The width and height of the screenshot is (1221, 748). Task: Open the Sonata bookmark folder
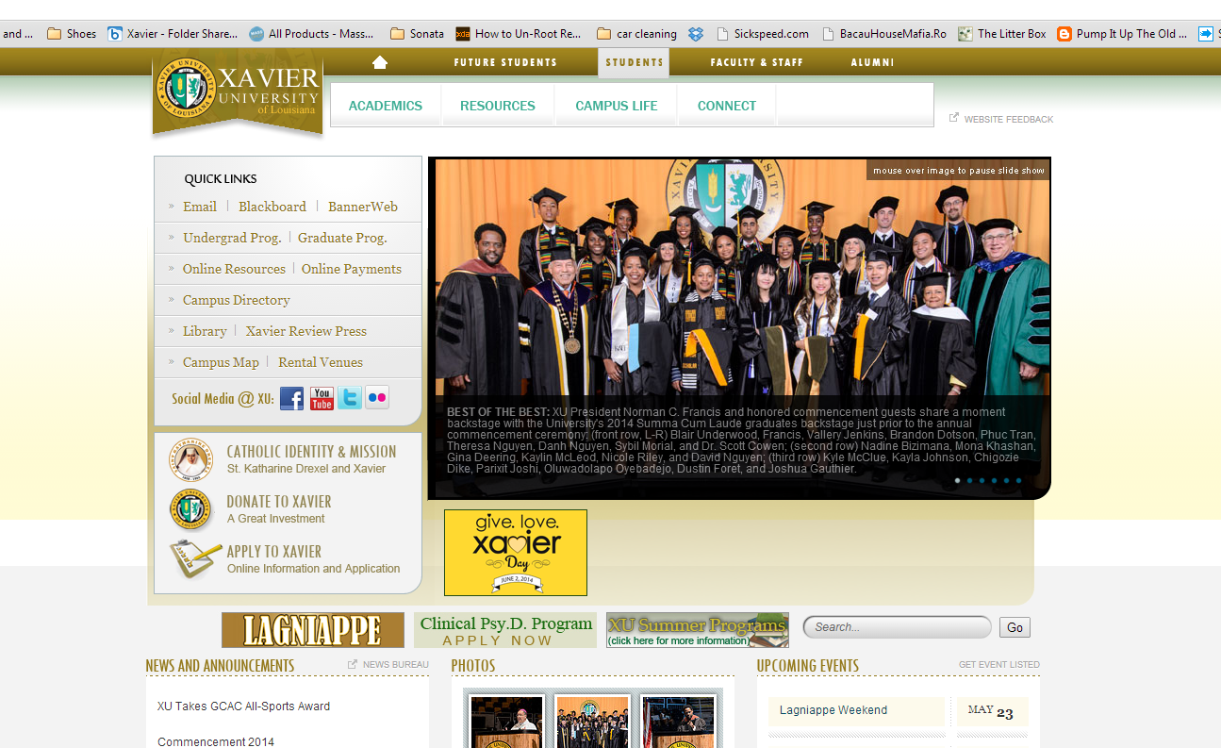(x=417, y=33)
